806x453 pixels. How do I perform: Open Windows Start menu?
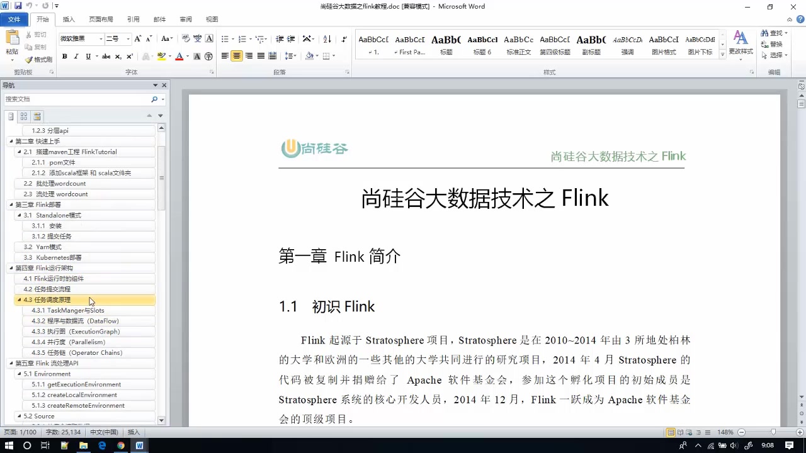(9, 445)
